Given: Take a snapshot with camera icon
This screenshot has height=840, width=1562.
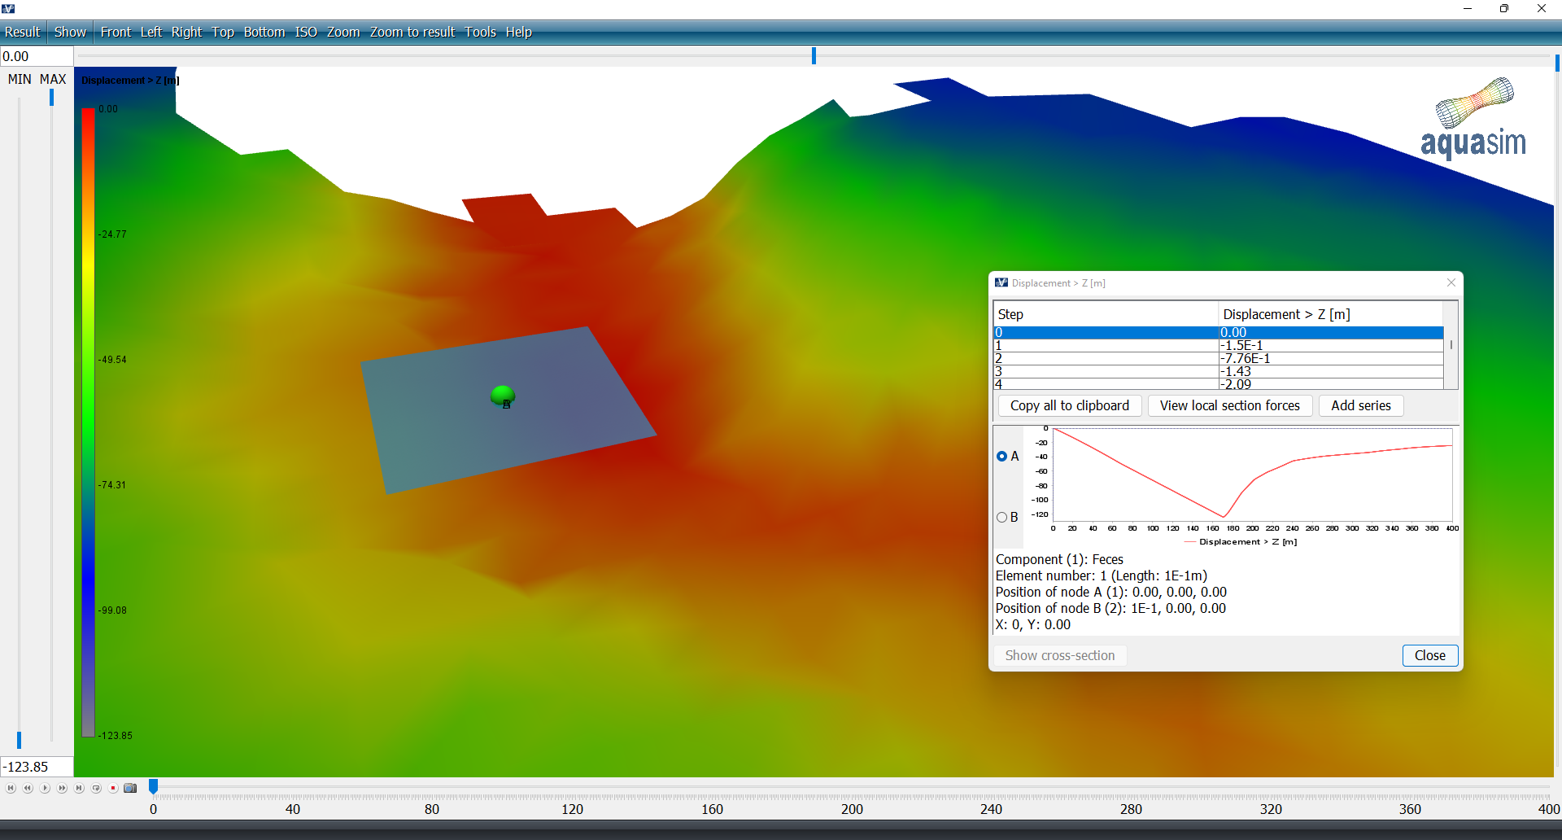Looking at the screenshot, I should (130, 788).
